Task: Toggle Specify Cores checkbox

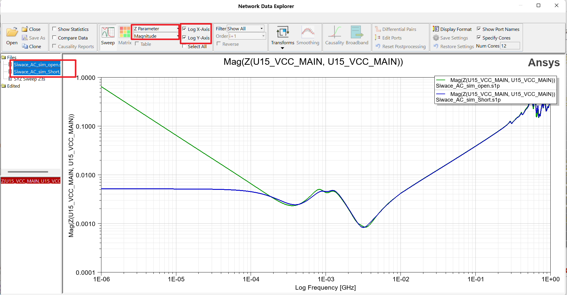Action: [x=479, y=37]
